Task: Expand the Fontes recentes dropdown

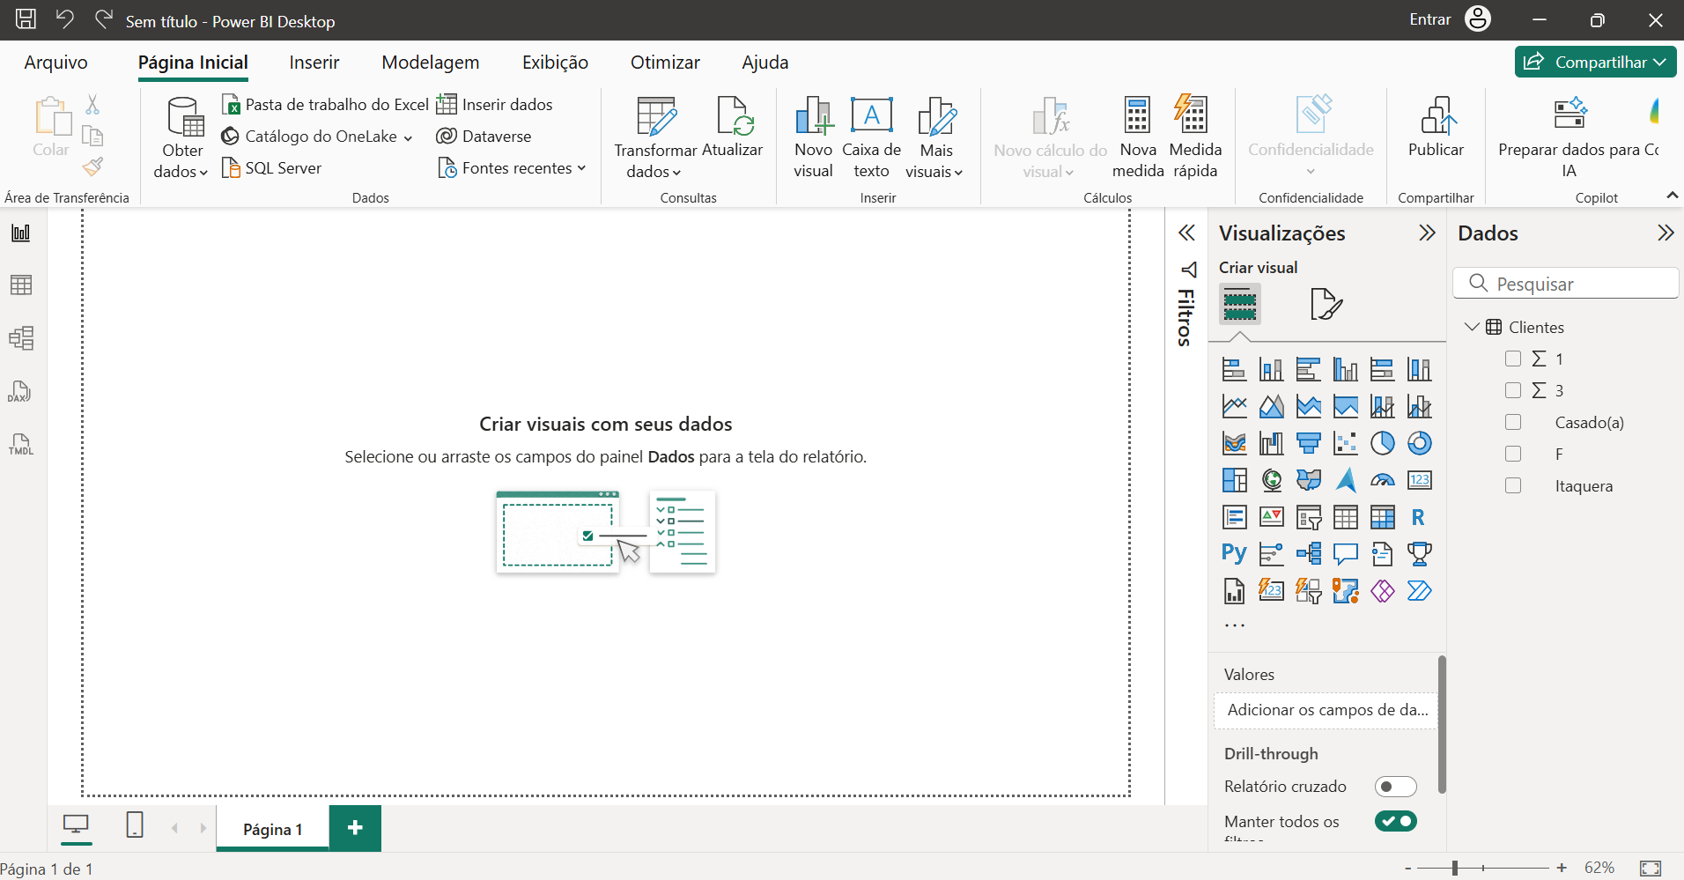Action: coord(581,168)
